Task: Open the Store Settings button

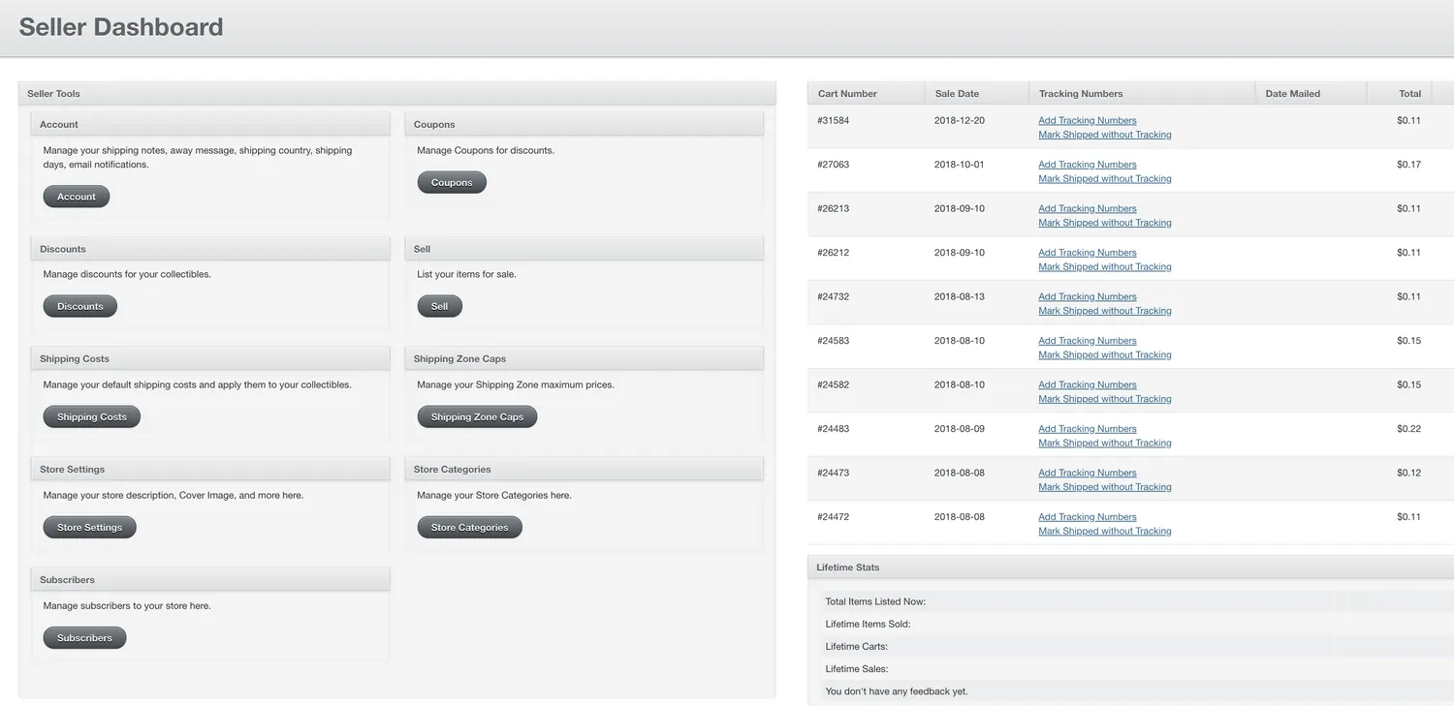Action: (89, 527)
